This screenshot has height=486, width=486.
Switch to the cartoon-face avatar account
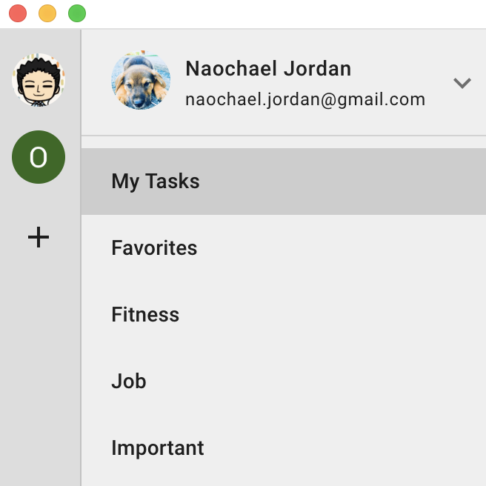click(39, 80)
